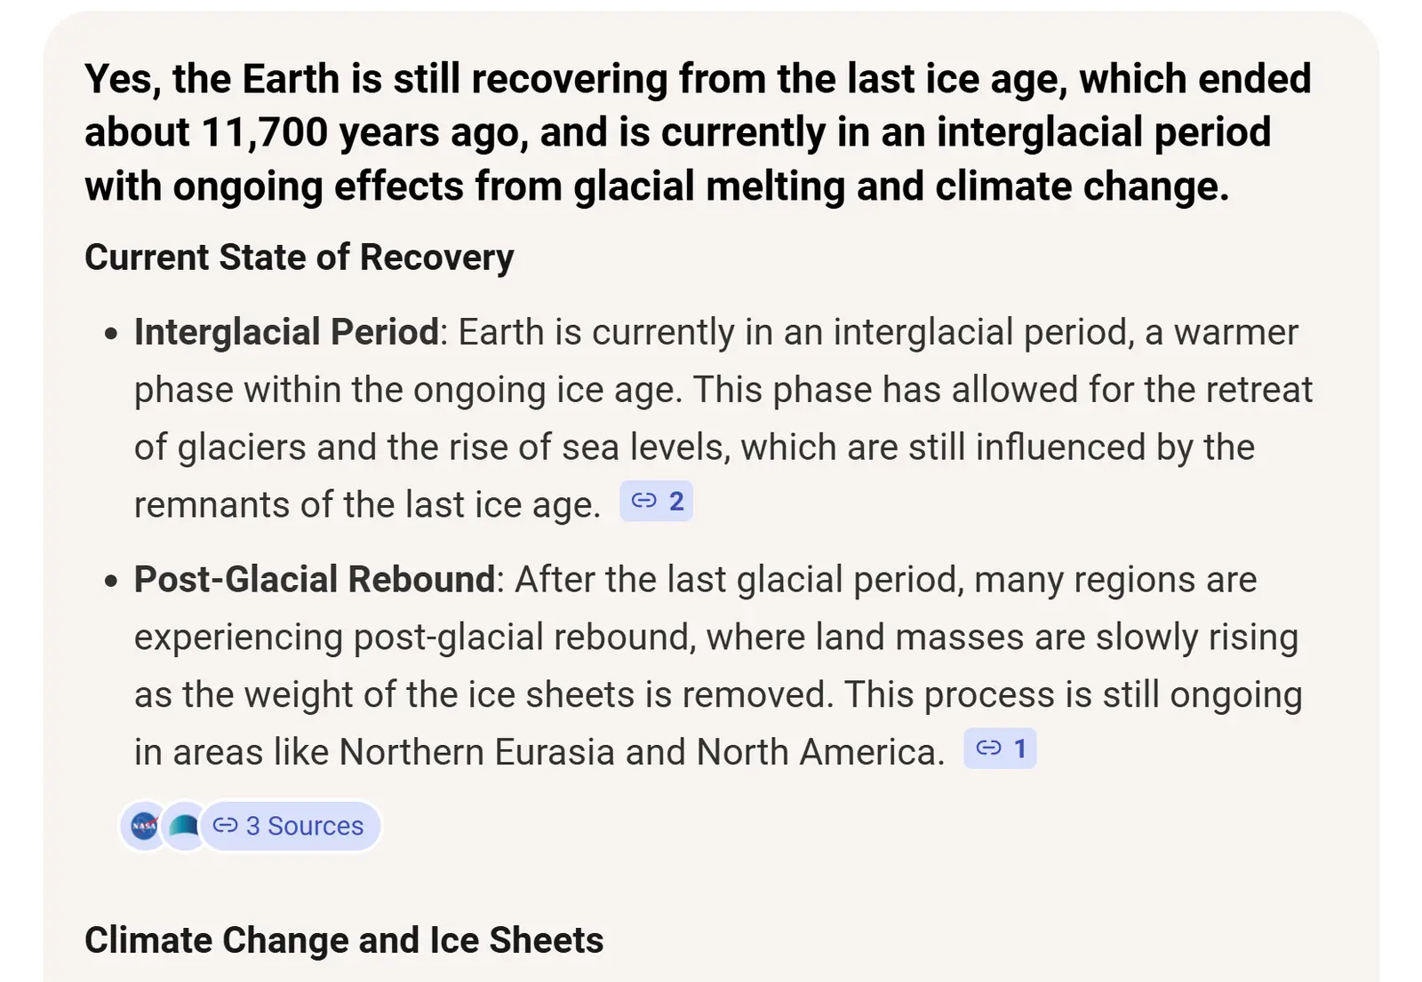The height and width of the screenshot is (982, 1422).
Task: Click the bold term Post-Glacial Rebound
Action: point(314,580)
